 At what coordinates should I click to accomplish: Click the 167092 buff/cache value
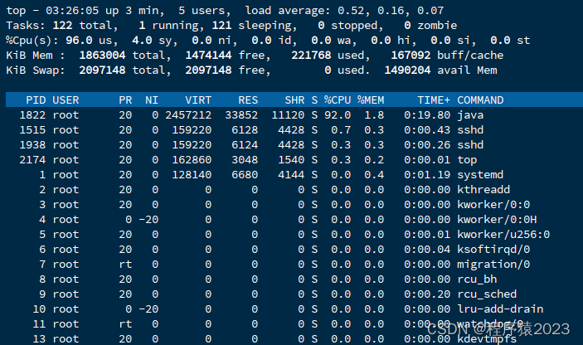click(411, 55)
